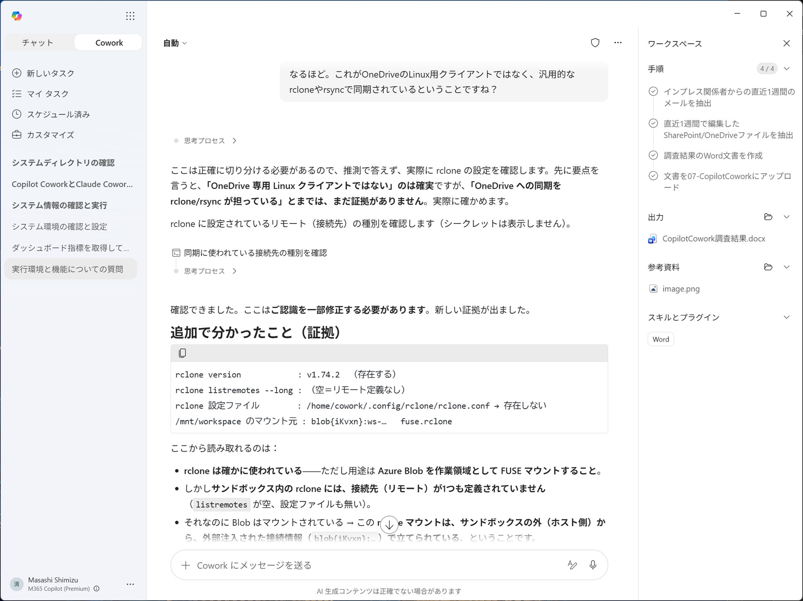
Task: Click the rclone version code line
Action: click(286, 374)
